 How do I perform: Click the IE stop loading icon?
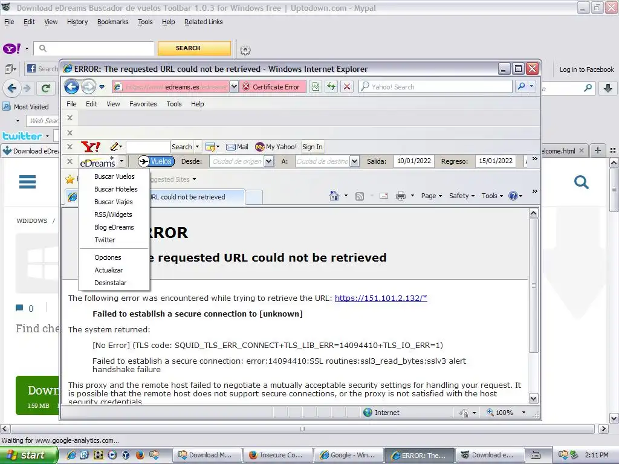[347, 87]
